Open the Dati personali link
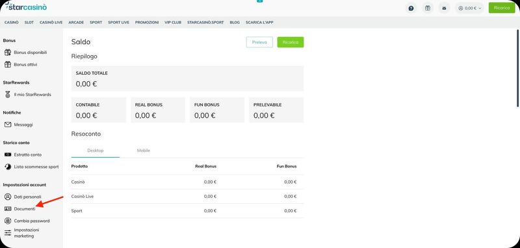Image resolution: width=520 pixels, height=248 pixels. (x=27, y=197)
